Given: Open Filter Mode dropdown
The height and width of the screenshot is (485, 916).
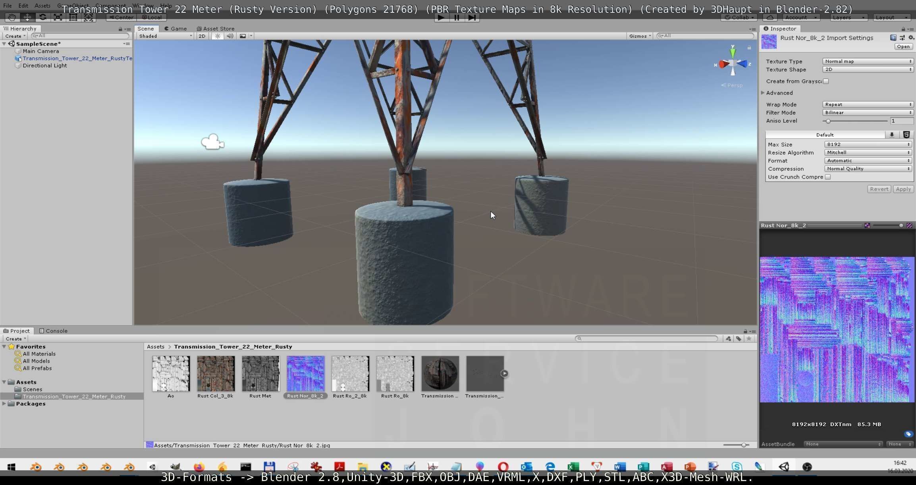Looking at the screenshot, I should click(868, 113).
